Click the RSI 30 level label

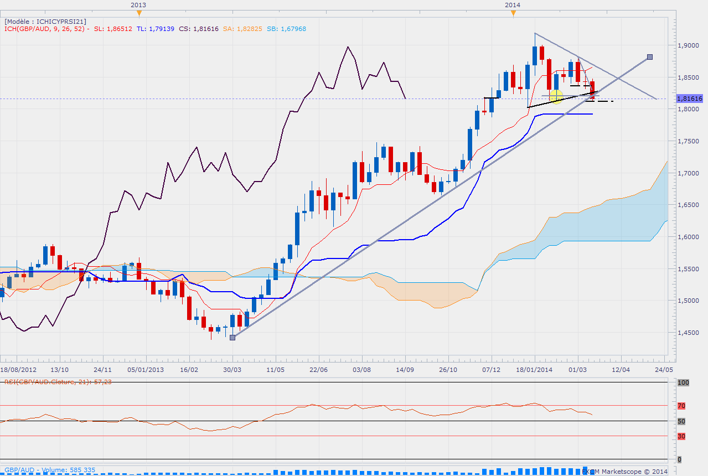point(681,436)
